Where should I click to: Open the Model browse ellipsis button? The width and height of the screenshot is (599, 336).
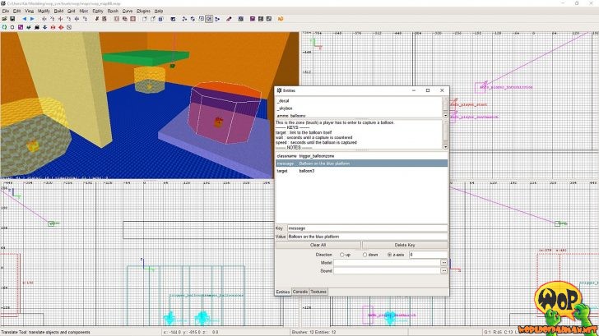pos(444,262)
